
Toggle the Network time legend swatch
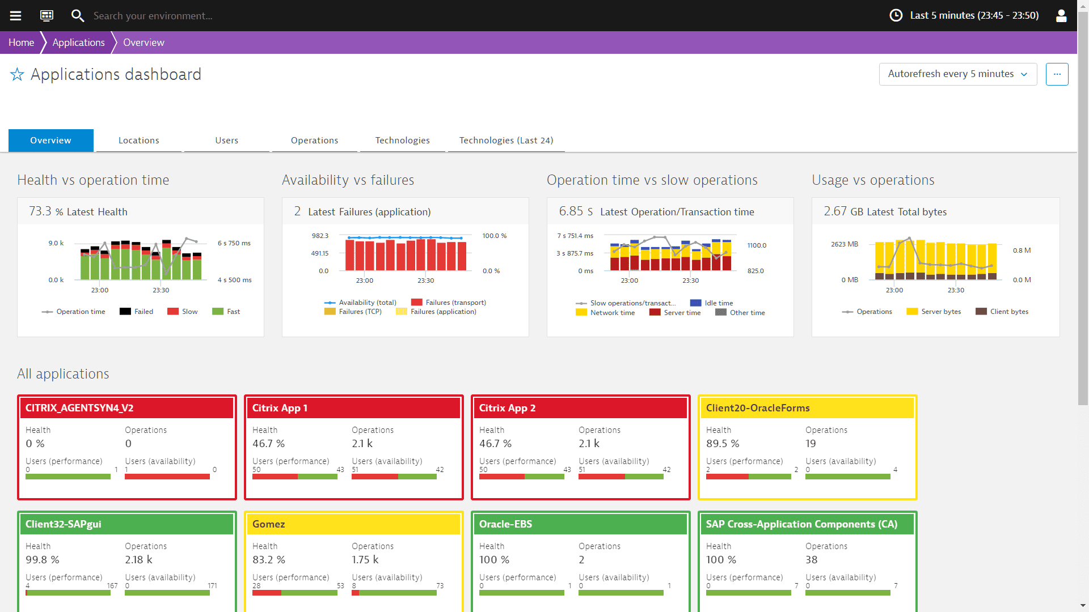coord(581,313)
